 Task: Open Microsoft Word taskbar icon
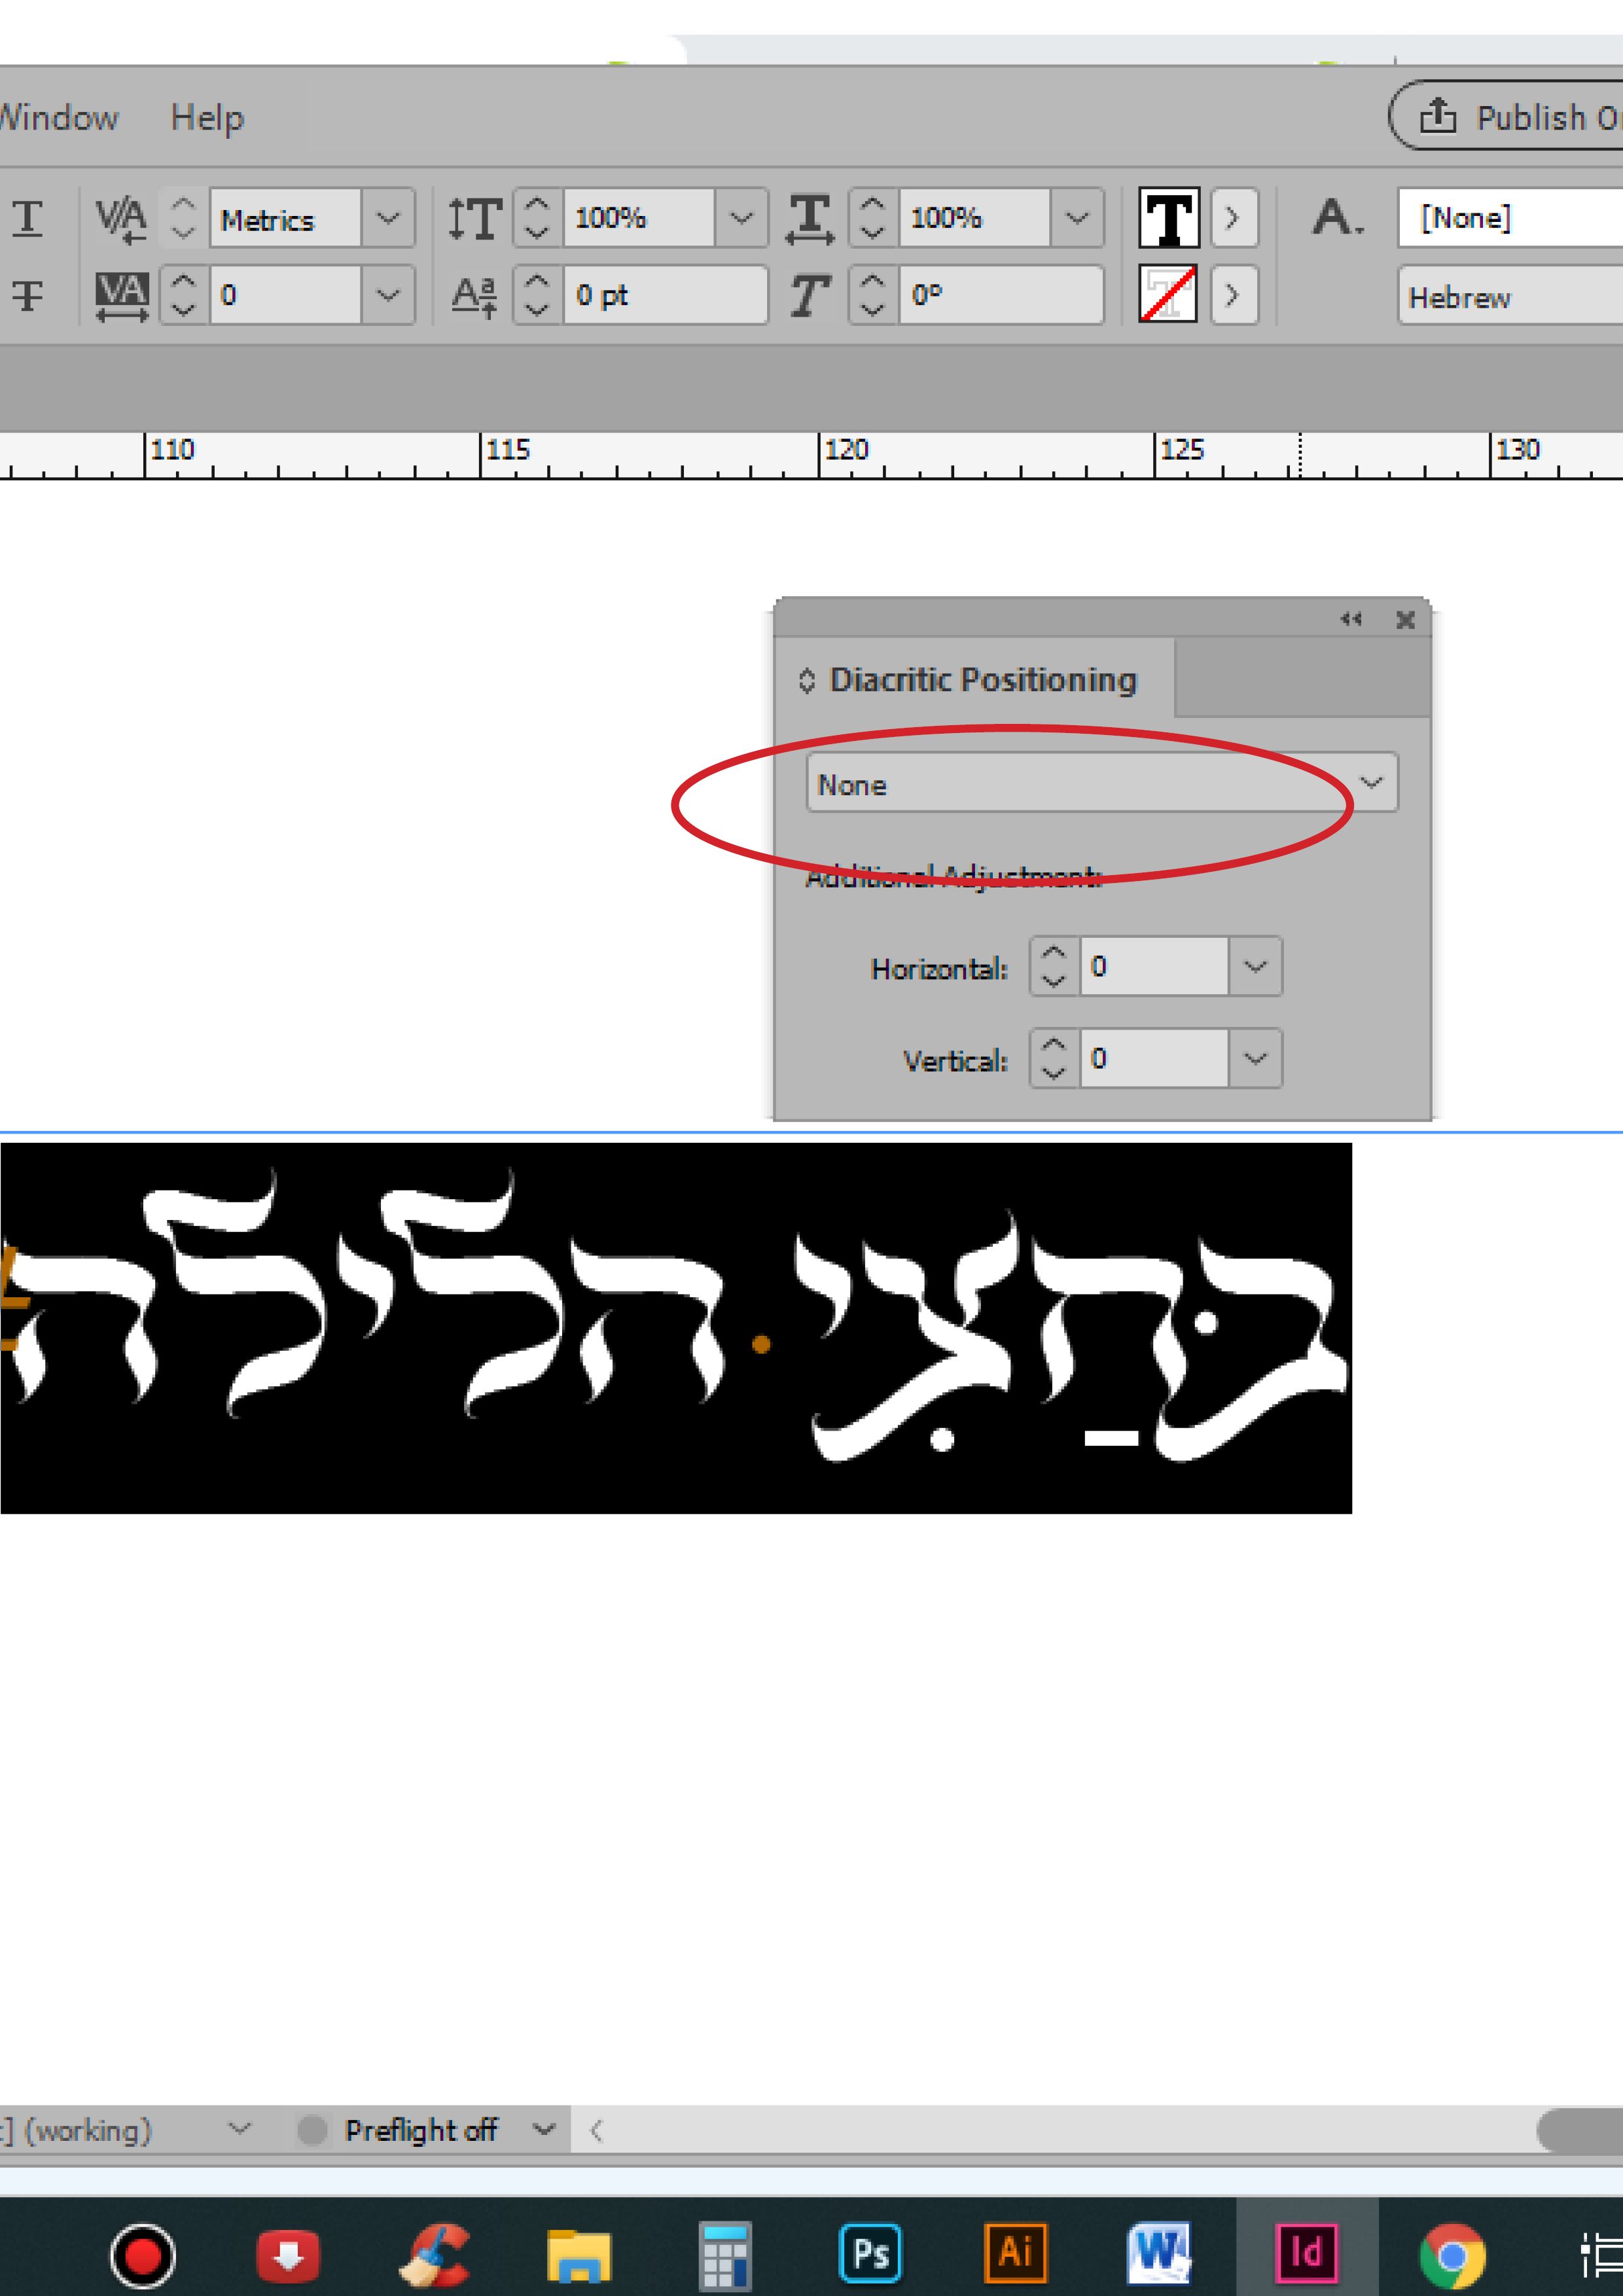tap(1160, 2254)
